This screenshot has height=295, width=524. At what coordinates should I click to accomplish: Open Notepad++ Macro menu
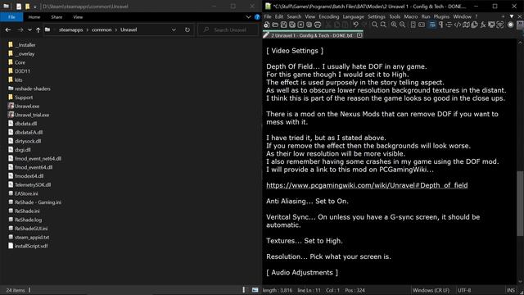coord(411,16)
